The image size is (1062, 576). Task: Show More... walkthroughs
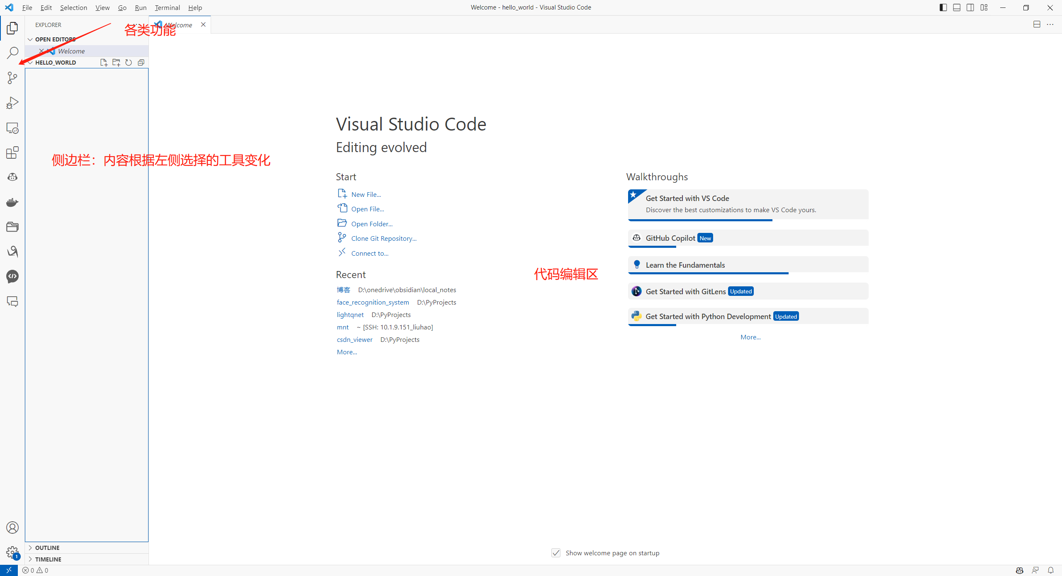(750, 337)
